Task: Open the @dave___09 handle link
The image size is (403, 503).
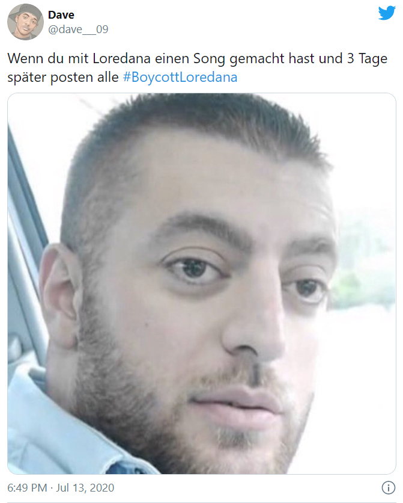Action: (78, 29)
